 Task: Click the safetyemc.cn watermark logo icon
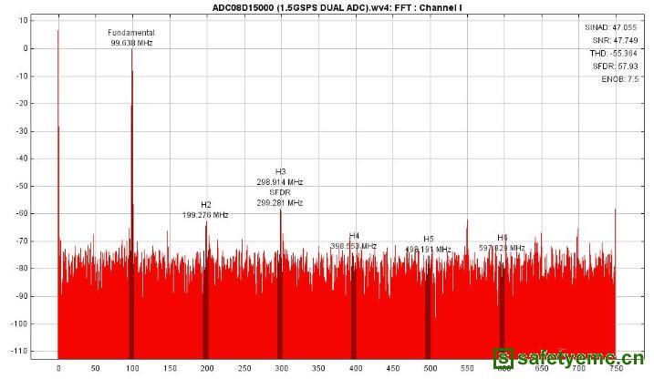[503, 358]
